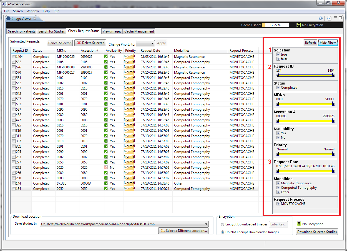Screen dimensions: 347x251
Task: Click the red unavailable icon for request 272
Action: tap(106, 168)
